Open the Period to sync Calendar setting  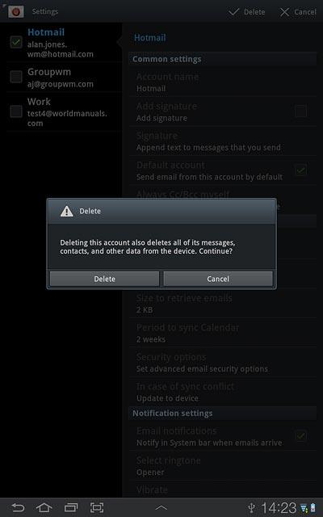(223, 333)
